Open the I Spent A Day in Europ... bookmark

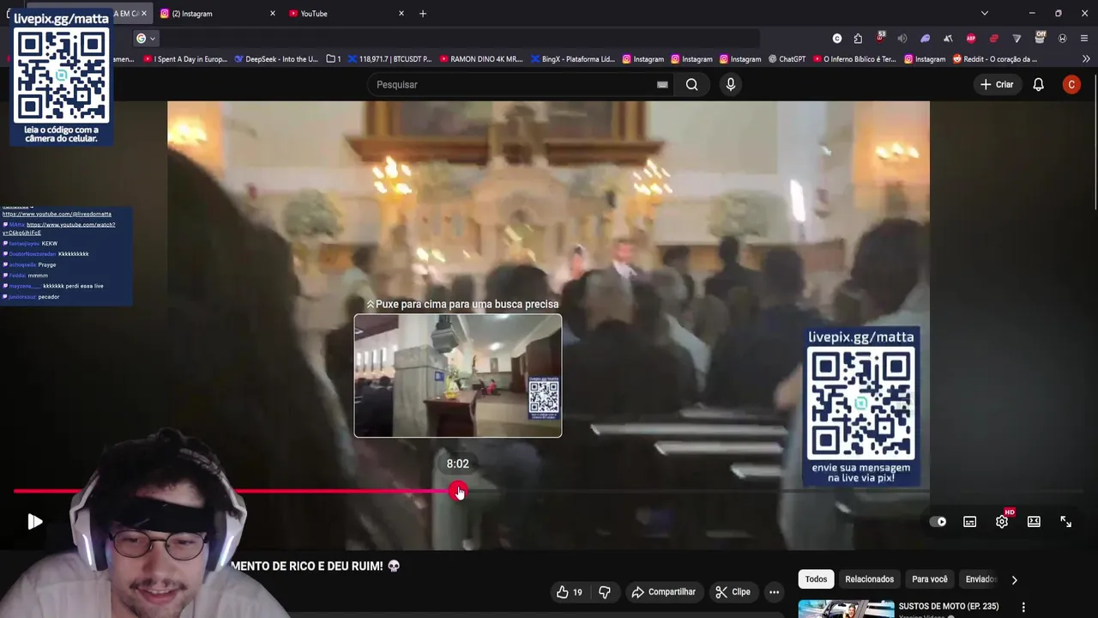[x=185, y=59]
